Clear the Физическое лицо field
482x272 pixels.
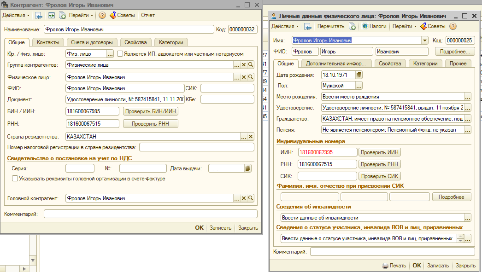(x=244, y=77)
